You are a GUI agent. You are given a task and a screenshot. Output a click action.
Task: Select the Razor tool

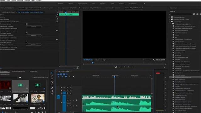[52, 82]
